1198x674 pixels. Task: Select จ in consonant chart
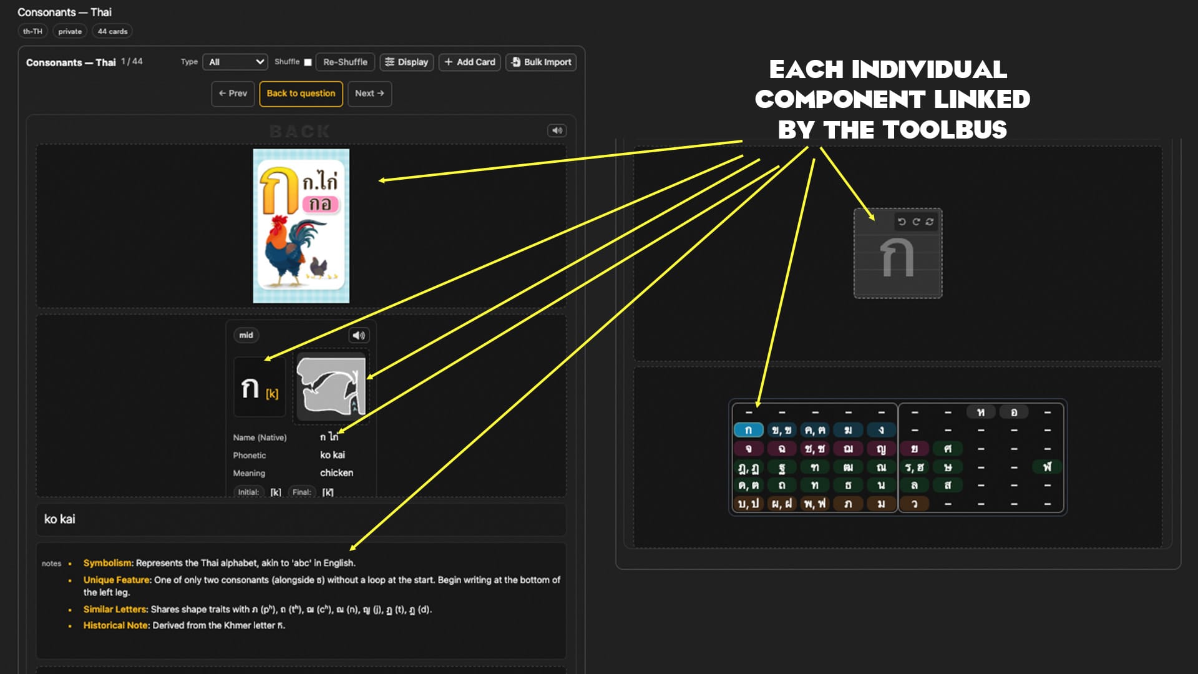(x=748, y=449)
